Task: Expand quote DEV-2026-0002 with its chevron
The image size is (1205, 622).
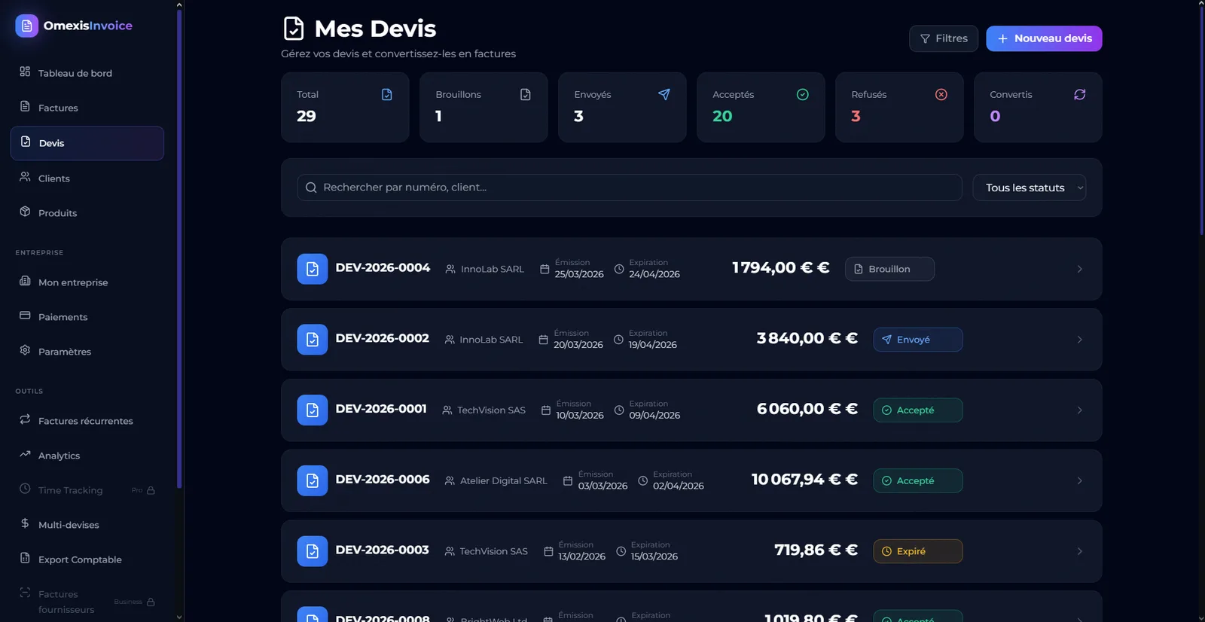Action: 1079,340
